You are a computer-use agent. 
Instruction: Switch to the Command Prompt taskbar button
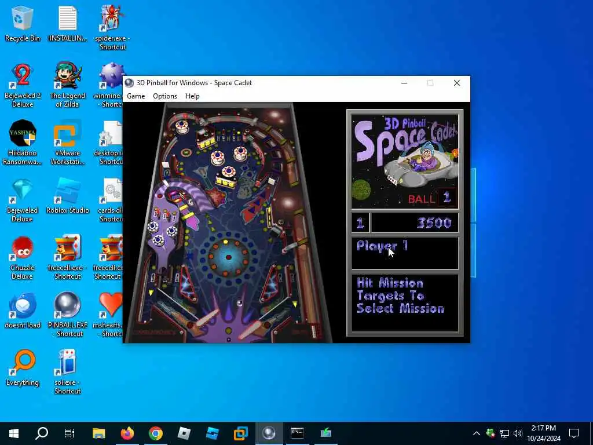(297, 433)
